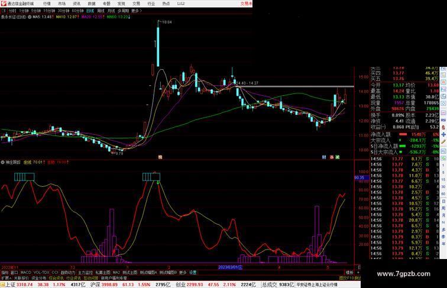Open the 互动问答 tab

tap(91, 278)
